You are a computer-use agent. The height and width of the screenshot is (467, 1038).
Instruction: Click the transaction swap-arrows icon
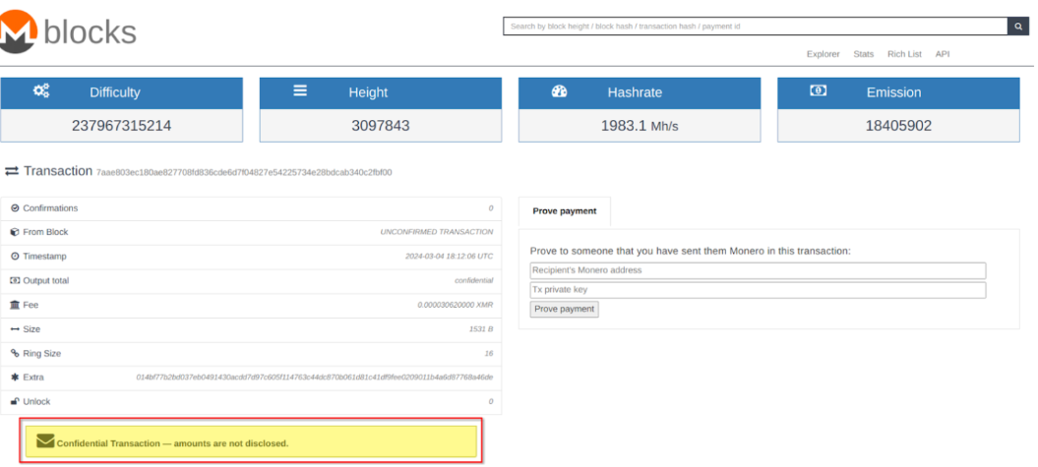[12, 171]
